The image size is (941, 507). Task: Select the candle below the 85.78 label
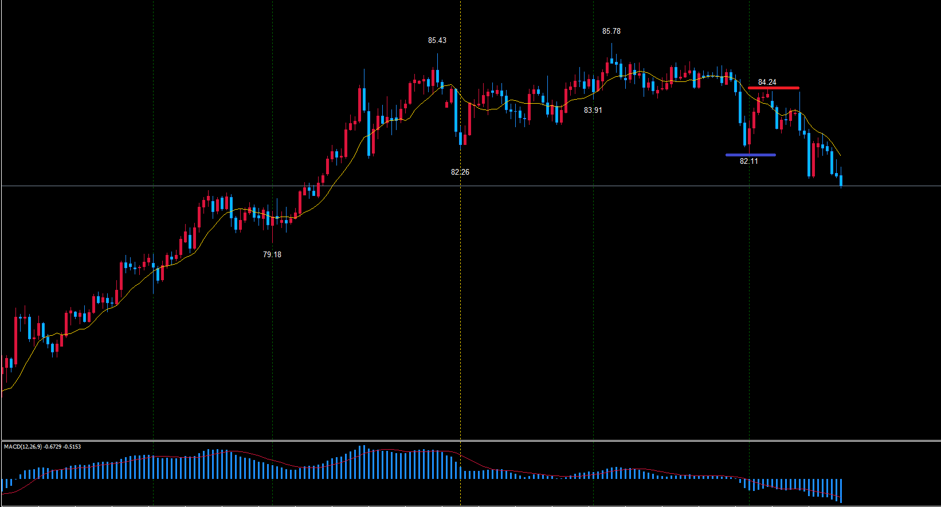coord(611,60)
